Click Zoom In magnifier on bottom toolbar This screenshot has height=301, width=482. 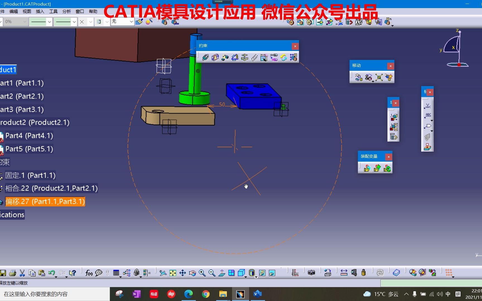pos(202,273)
